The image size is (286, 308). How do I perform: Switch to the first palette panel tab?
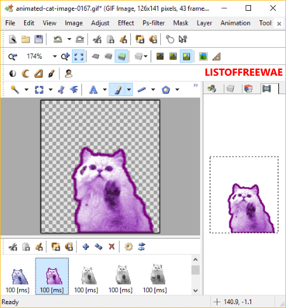(x=212, y=88)
